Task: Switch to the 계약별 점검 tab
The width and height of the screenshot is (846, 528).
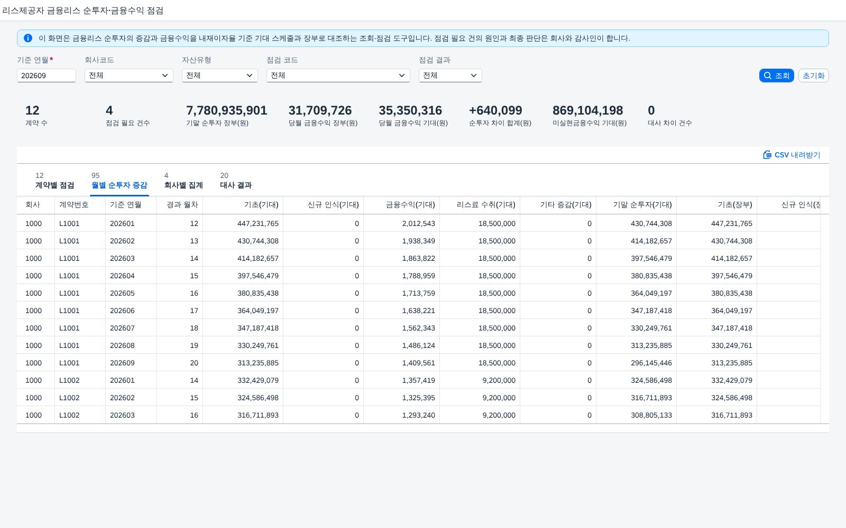Action: click(54, 180)
